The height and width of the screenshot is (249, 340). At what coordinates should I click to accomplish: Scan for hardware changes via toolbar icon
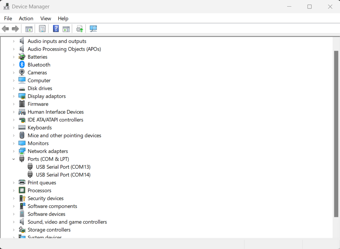coord(93,28)
